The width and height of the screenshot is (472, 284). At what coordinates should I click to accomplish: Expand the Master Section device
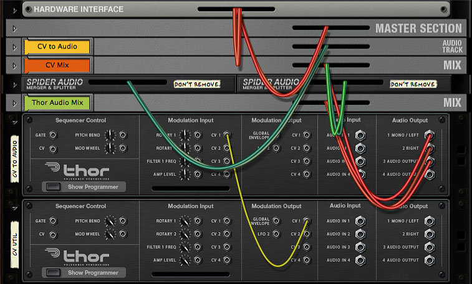point(14,29)
